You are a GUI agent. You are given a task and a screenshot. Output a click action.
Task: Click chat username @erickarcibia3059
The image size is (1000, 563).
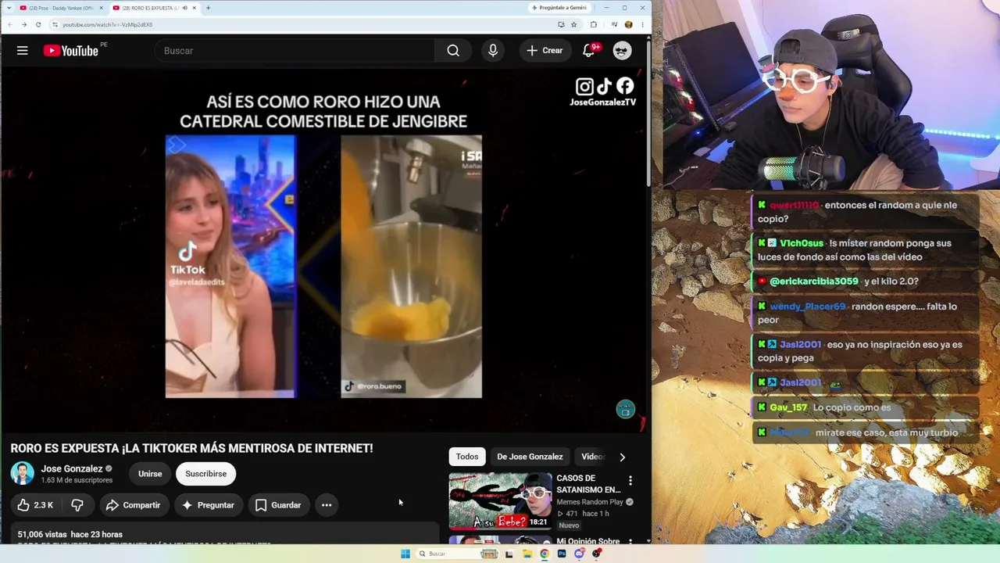point(813,281)
